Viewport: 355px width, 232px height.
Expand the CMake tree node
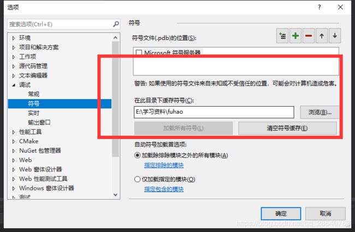(x=14, y=142)
